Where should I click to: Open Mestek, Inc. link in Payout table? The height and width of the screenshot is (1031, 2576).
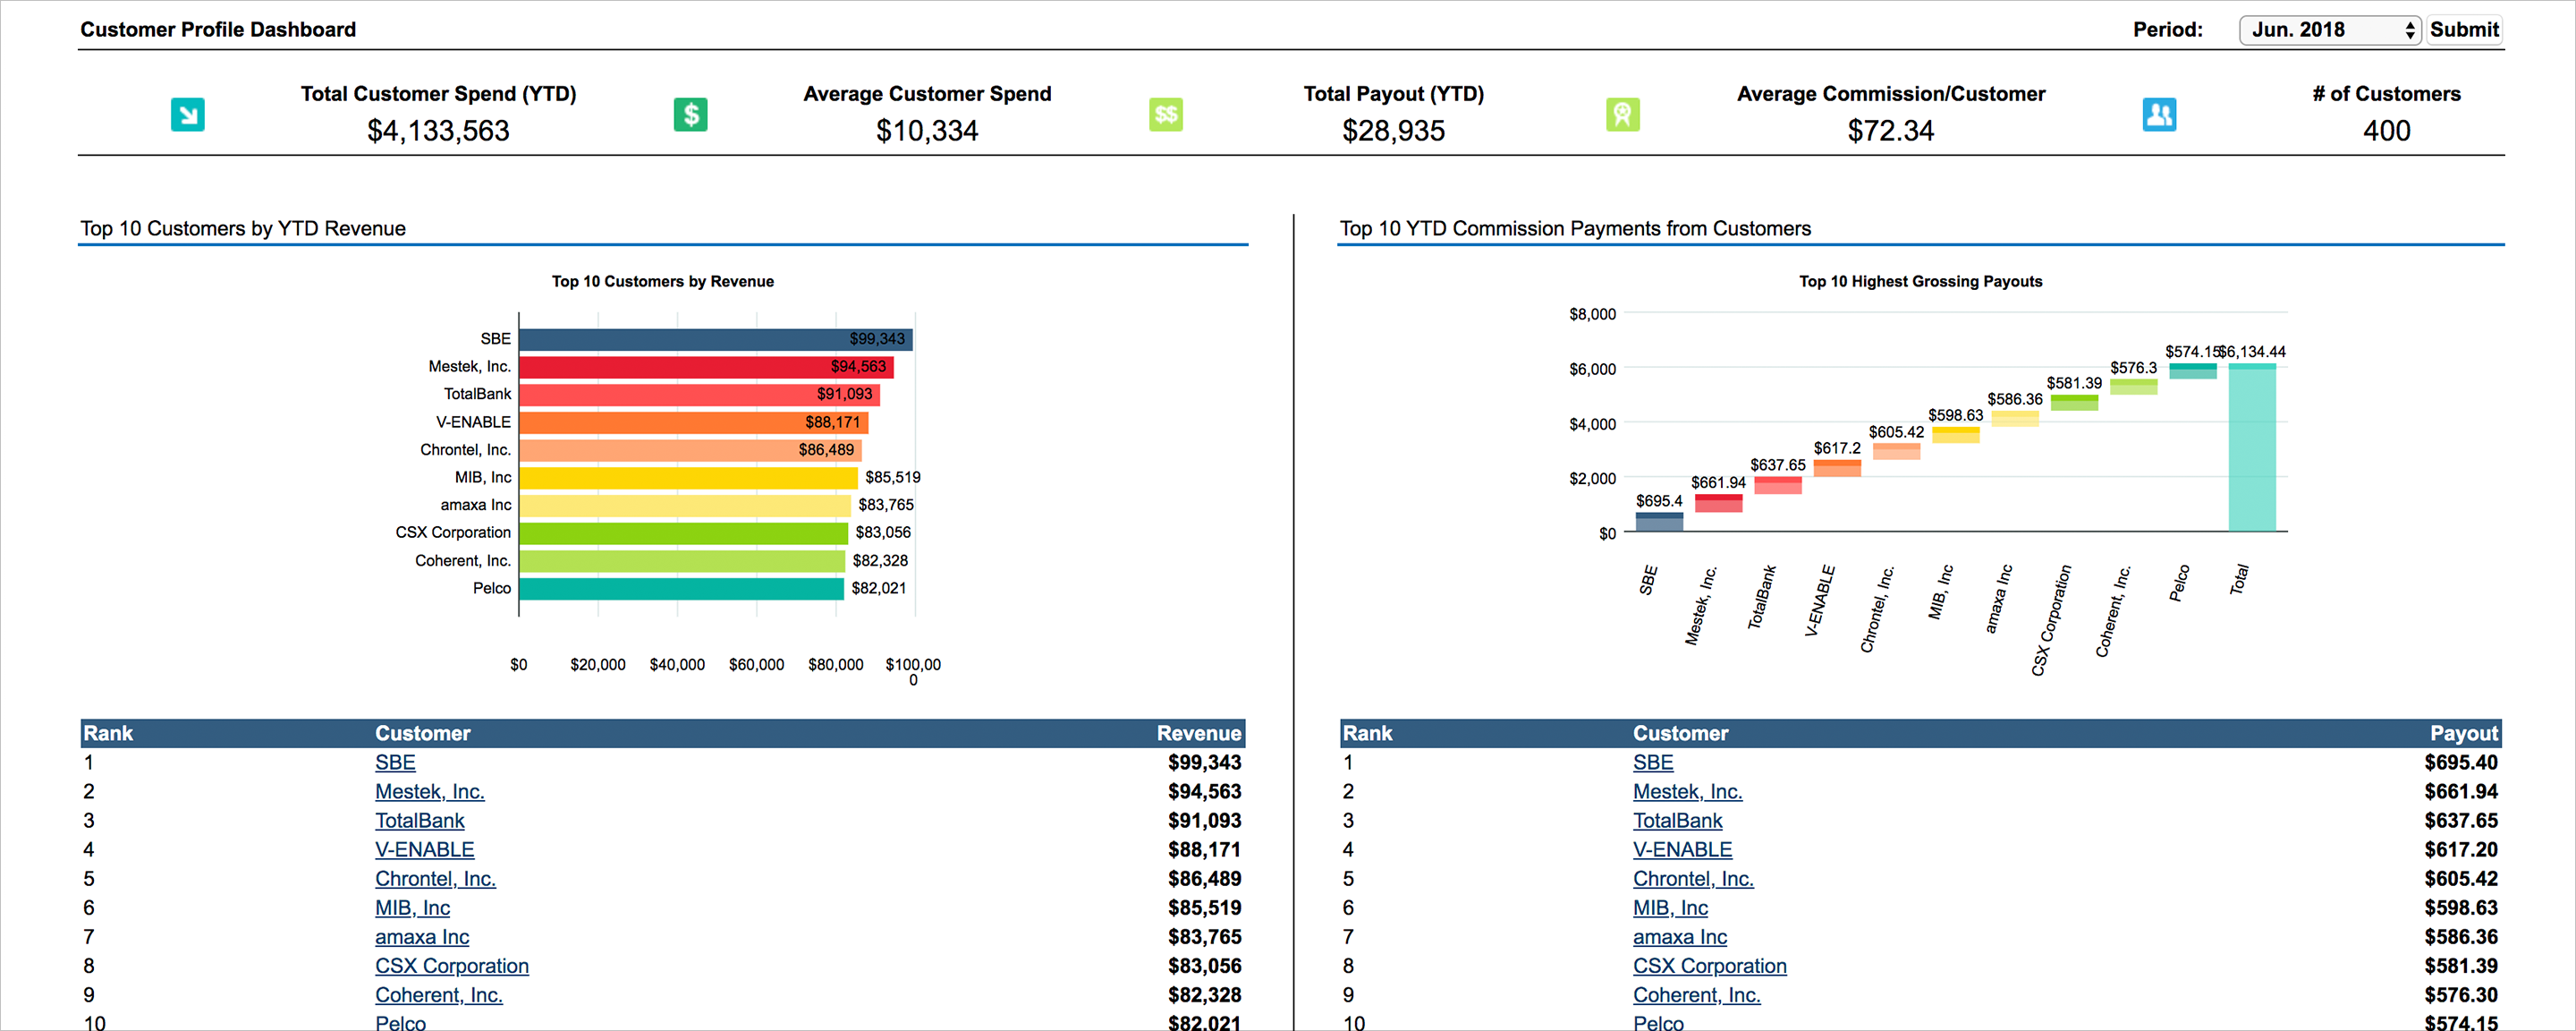click(1688, 792)
